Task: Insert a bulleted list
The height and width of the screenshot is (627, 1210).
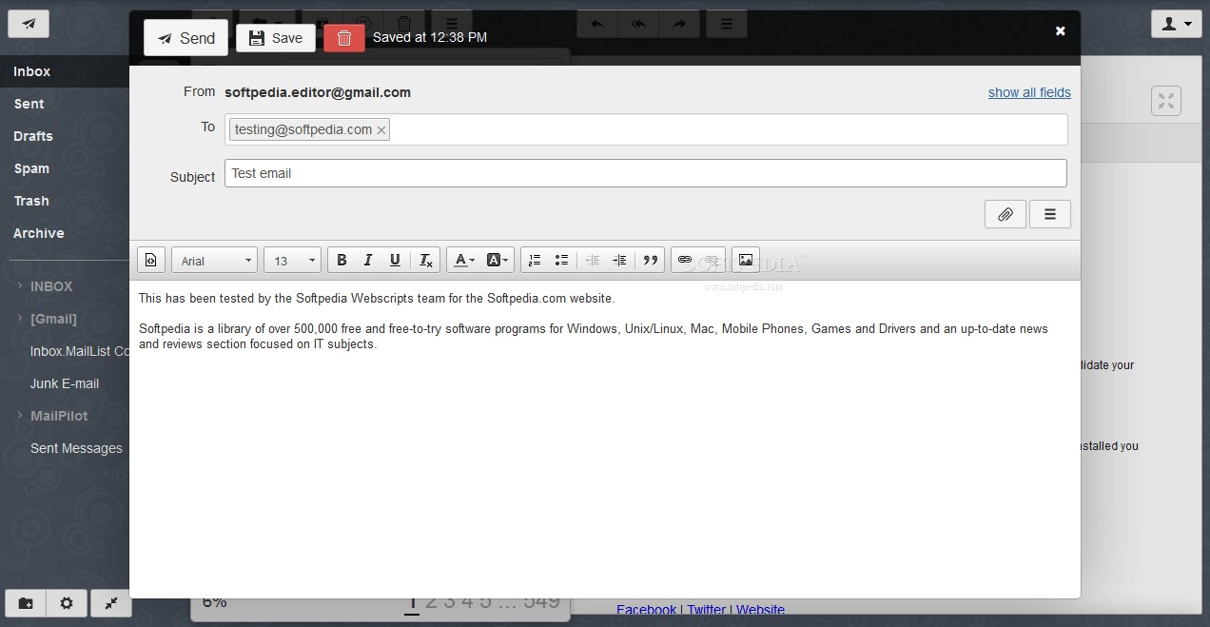Action: (x=561, y=261)
